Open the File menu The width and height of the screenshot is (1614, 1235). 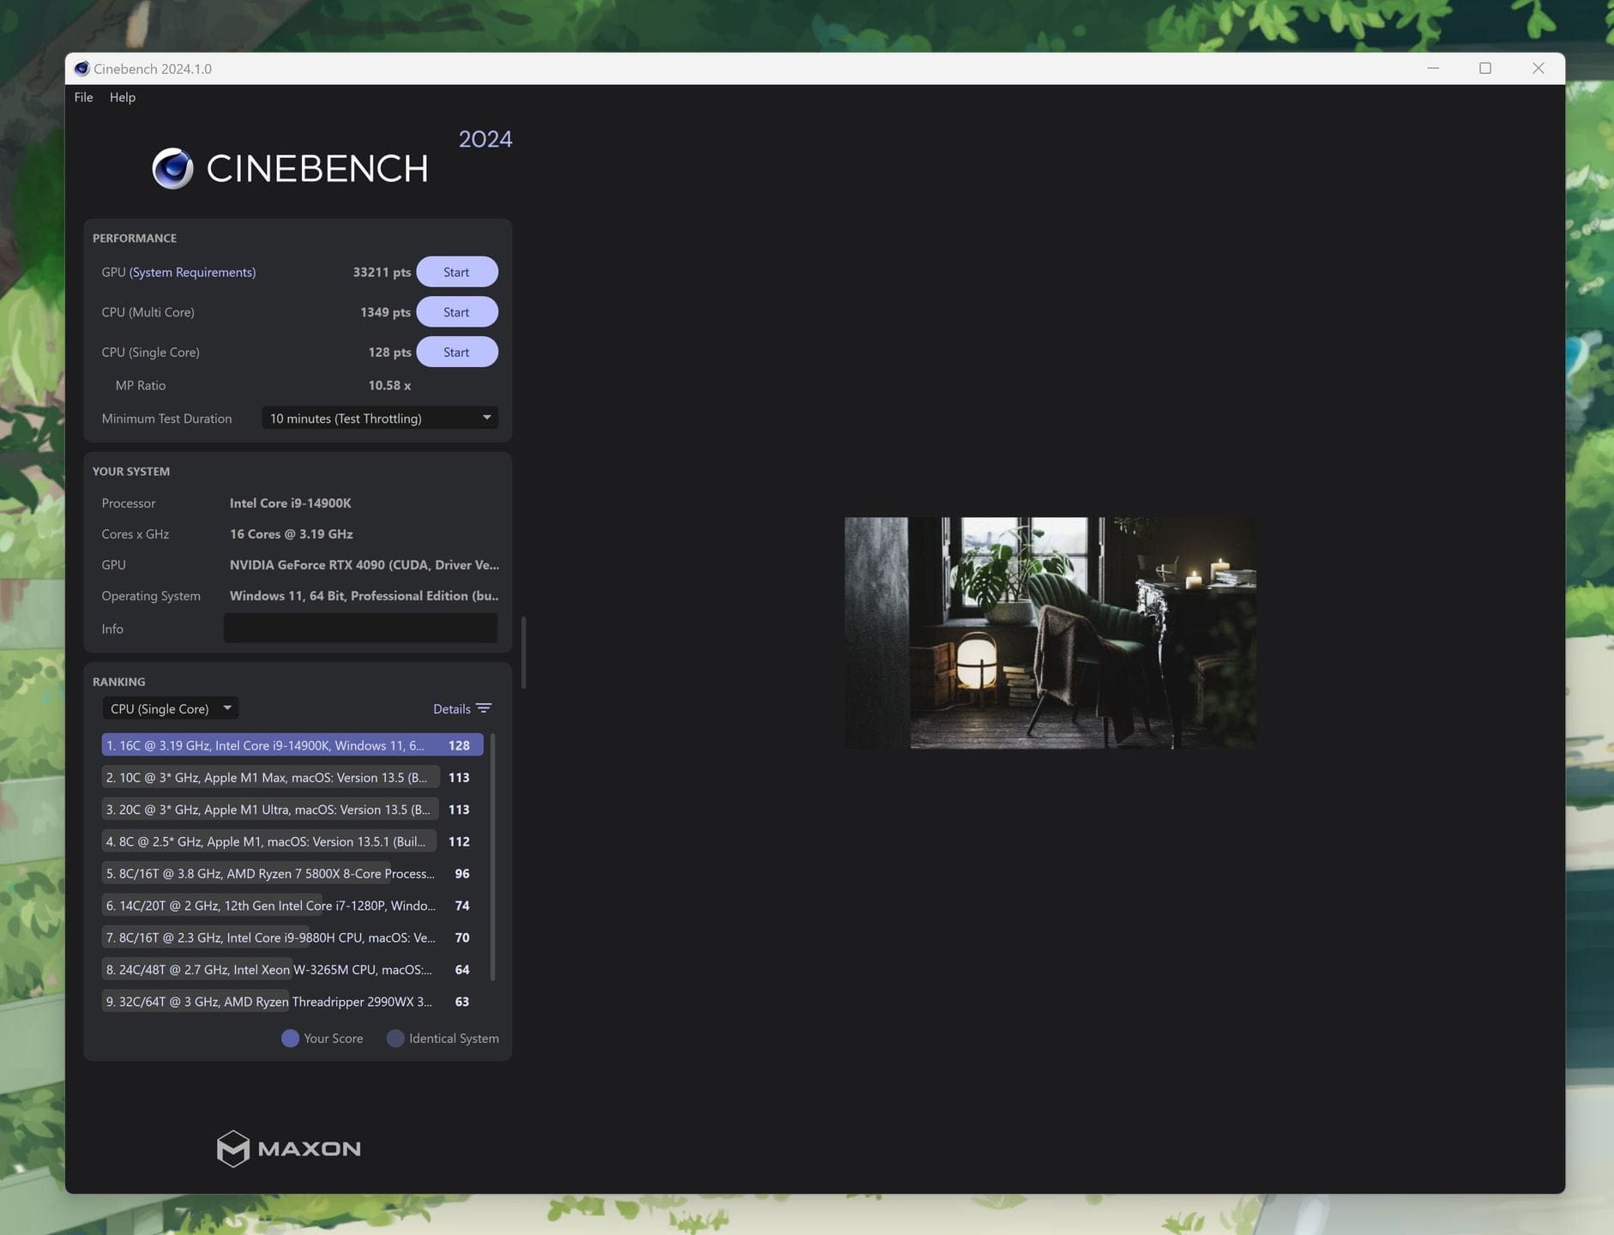[83, 97]
